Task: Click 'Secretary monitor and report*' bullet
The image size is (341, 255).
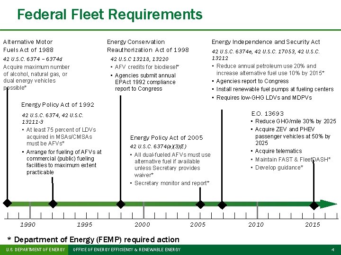Action: 170,183
